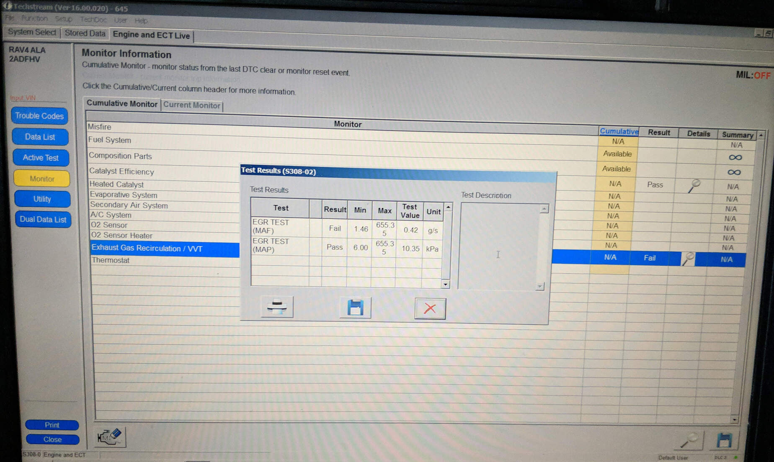Click the engine monitor reset icon at bottom left

click(110, 437)
